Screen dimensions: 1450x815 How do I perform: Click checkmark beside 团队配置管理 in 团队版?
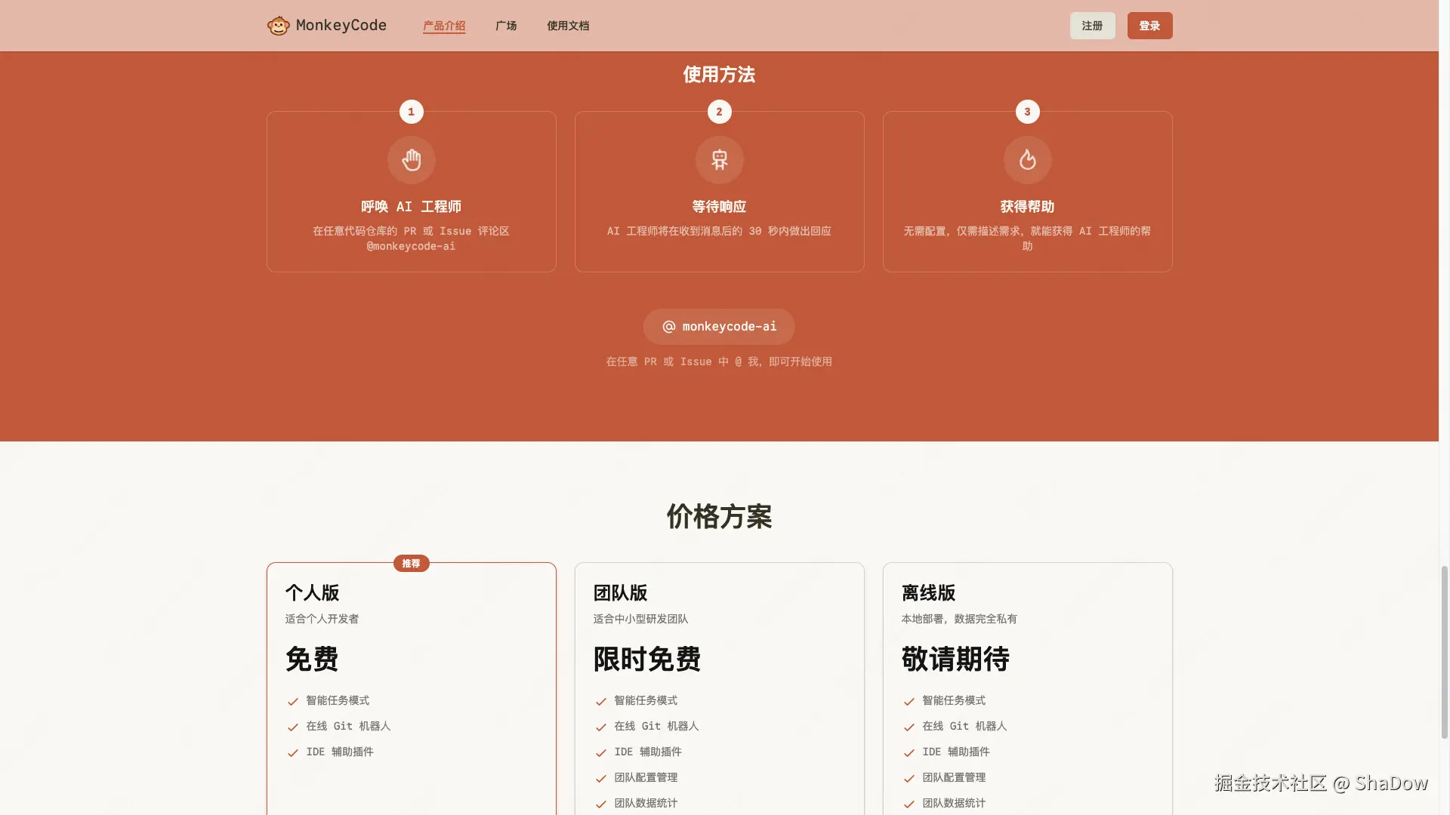(x=601, y=779)
